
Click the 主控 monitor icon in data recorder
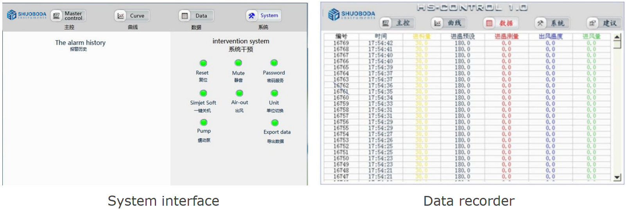[x=386, y=23]
